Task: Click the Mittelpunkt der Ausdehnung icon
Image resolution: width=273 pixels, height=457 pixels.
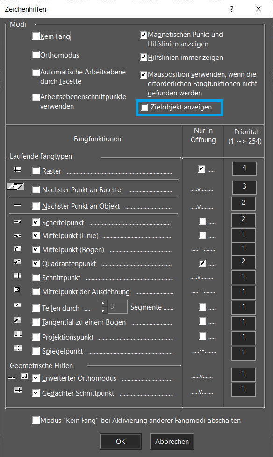Action: [x=17, y=290]
